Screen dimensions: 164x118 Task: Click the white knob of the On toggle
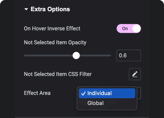(x=136, y=29)
